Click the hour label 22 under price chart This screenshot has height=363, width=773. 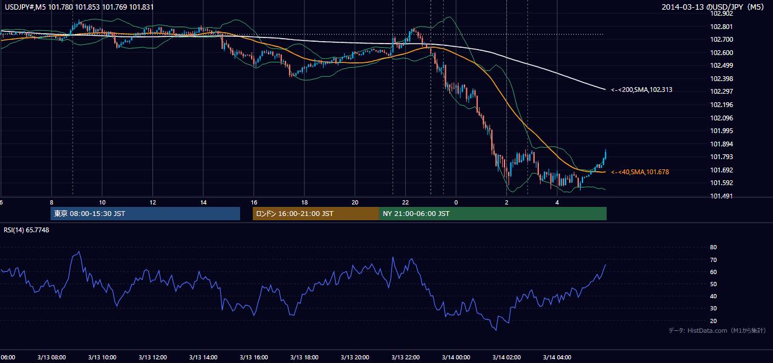click(405, 203)
